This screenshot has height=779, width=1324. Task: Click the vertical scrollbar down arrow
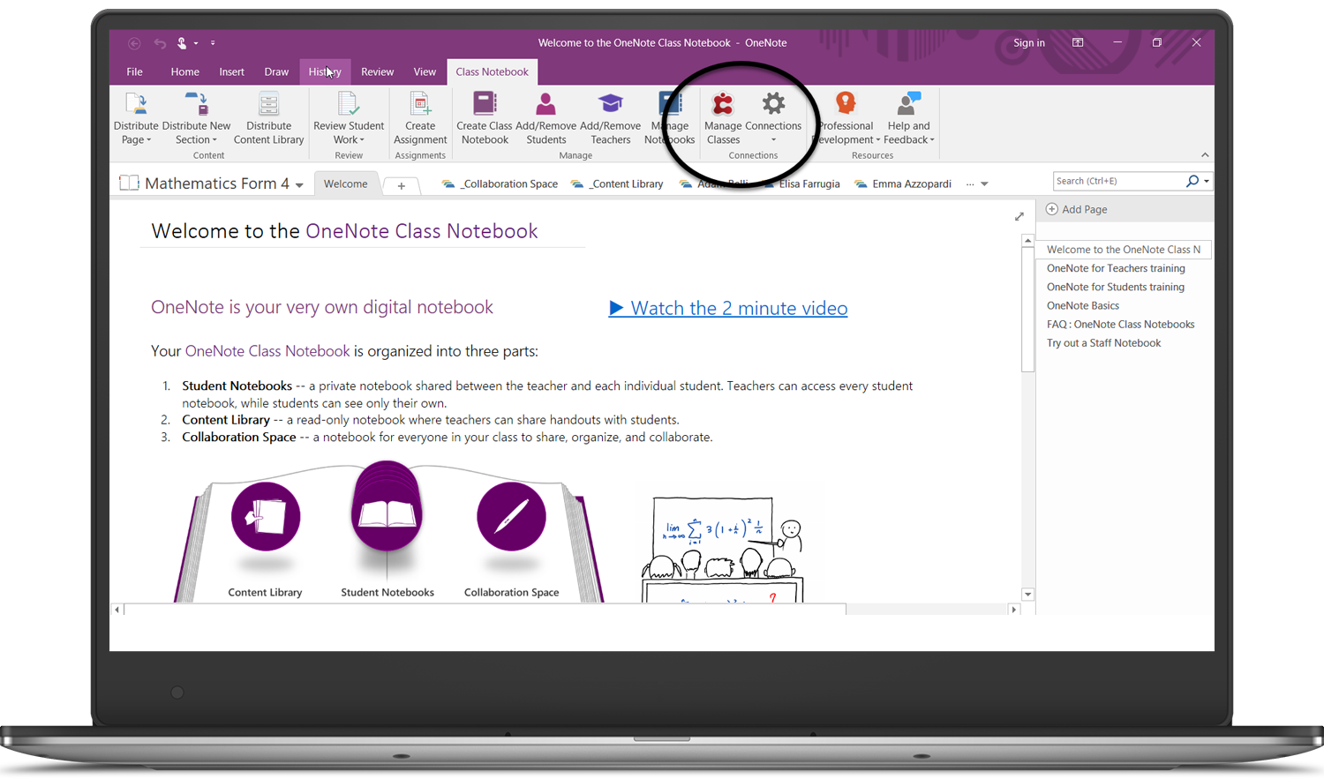click(1027, 595)
